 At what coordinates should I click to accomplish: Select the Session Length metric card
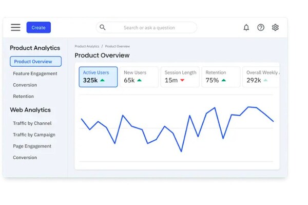coord(180,77)
